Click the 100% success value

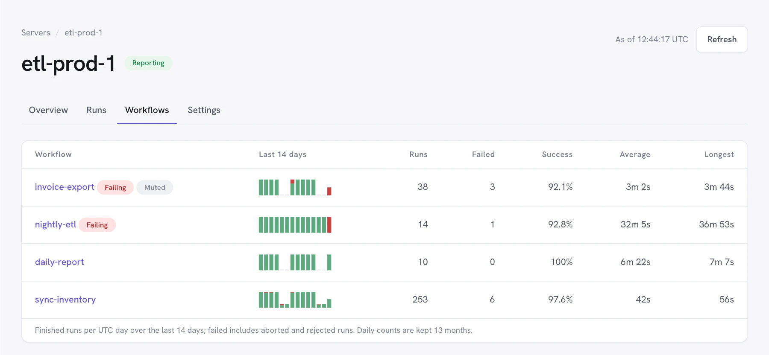tap(561, 262)
